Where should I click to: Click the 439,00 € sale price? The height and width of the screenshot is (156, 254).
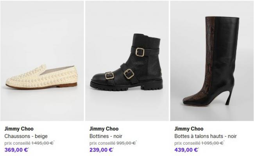[x=186, y=149]
